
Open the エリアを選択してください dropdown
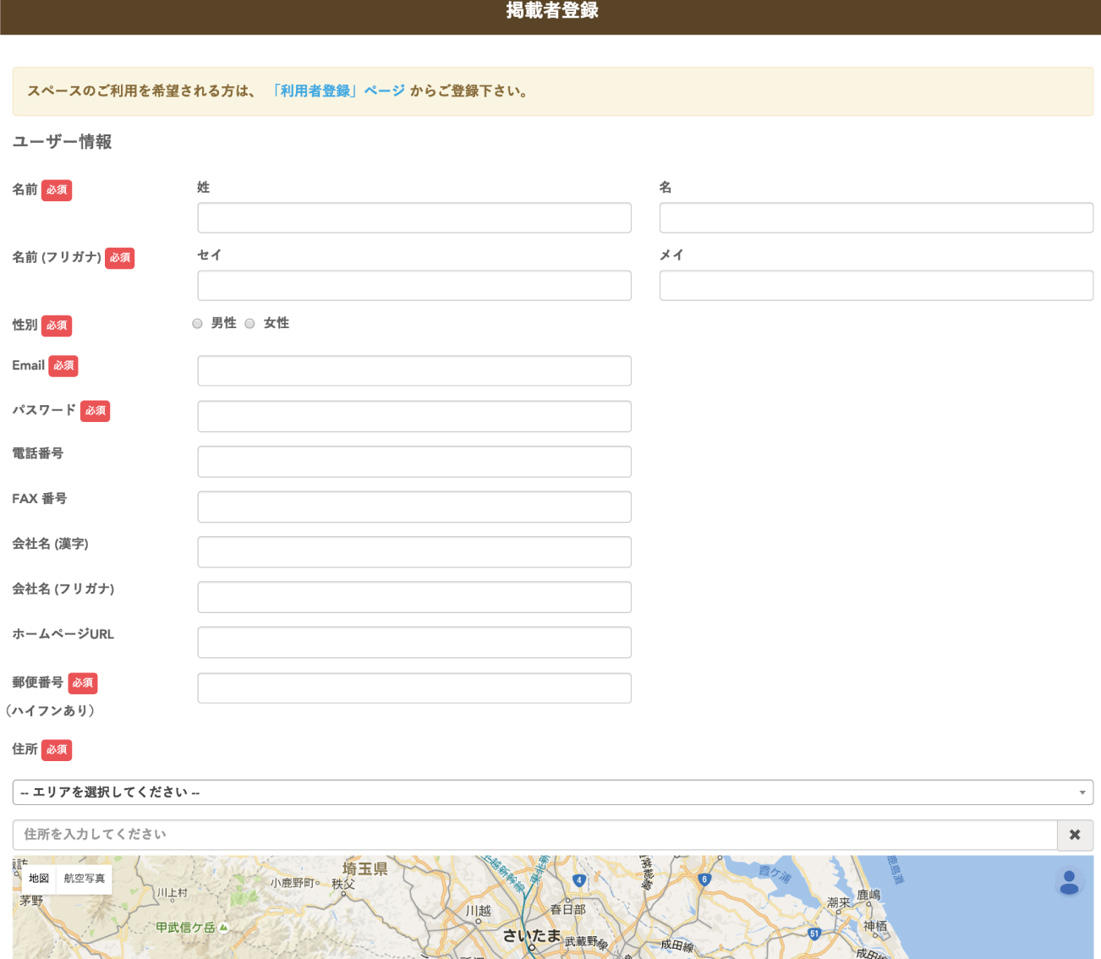[552, 792]
